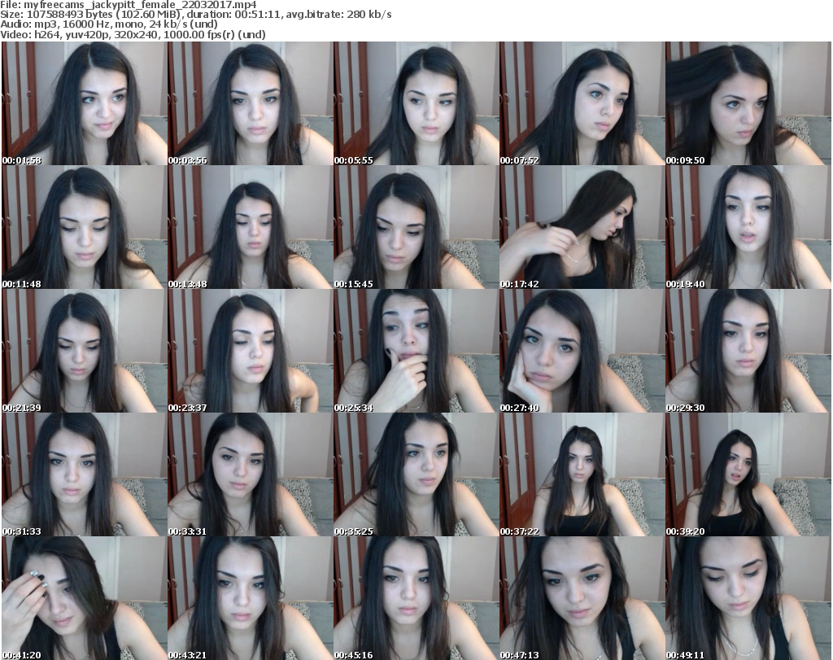
Task: Click the Video h264 info line
Action: (x=133, y=34)
